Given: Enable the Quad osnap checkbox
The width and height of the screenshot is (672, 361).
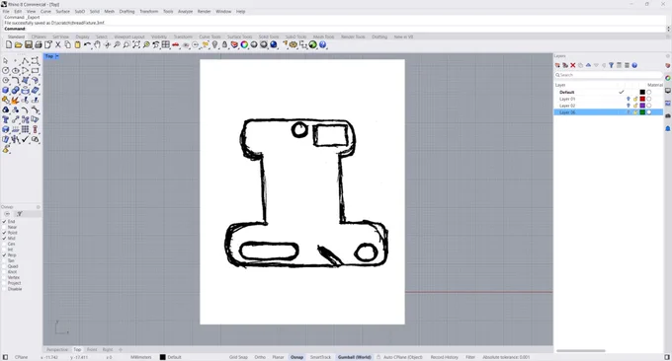Looking at the screenshot, I should tap(4, 266).
